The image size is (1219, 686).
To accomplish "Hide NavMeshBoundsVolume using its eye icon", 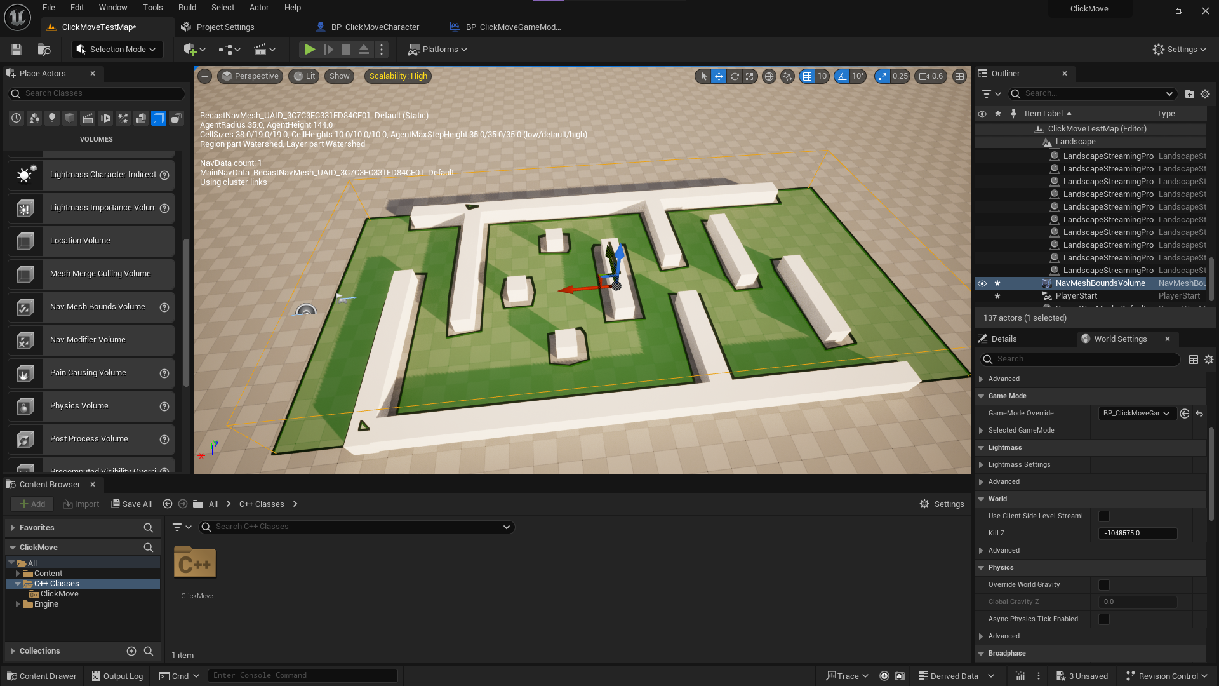I will (x=982, y=283).
